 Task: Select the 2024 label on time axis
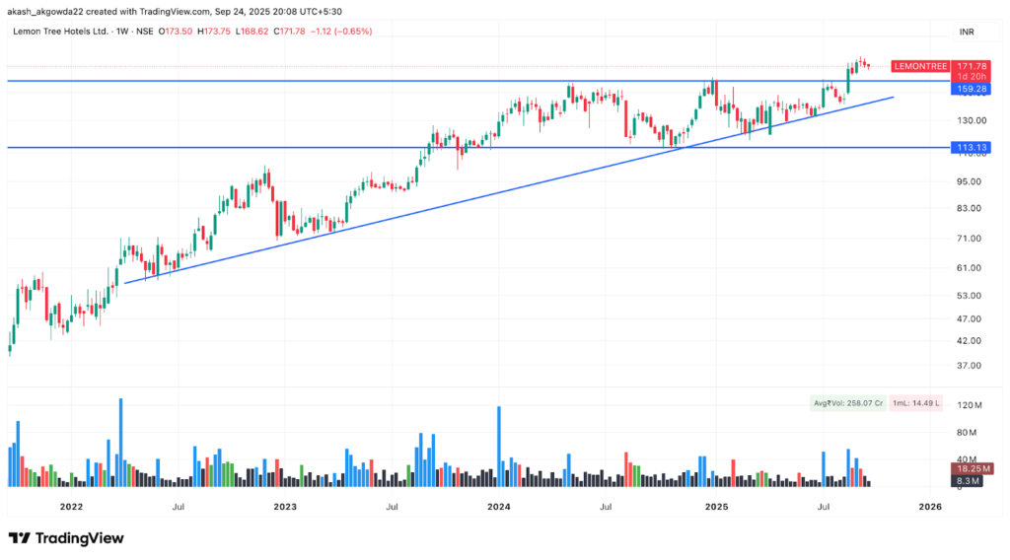click(499, 507)
